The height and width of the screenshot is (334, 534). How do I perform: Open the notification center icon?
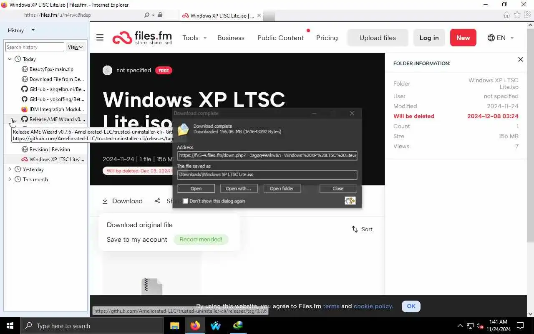tap(520, 326)
